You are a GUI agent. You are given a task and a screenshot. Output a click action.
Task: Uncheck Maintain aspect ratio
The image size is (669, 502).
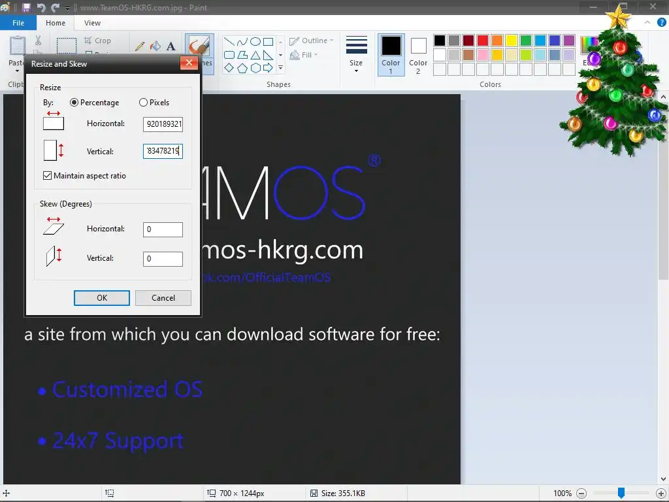[47, 175]
